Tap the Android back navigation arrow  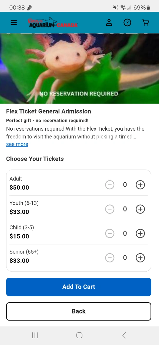click(x=124, y=335)
